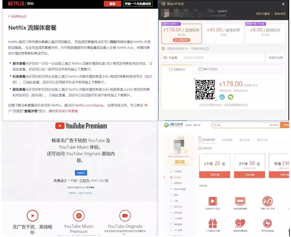The width and height of the screenshot is (291, 237).
Task: Select the ¥178.00 连续包年 plan
Action: [182, 34]
